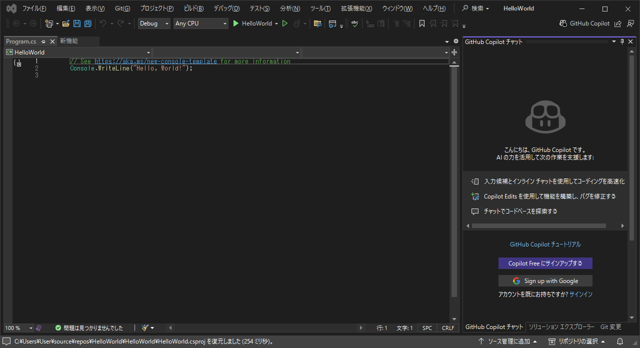Open the Git(G) menu

point(122,8)
